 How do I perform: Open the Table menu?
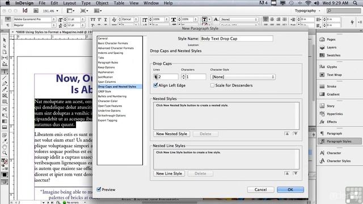click(119, 3)
